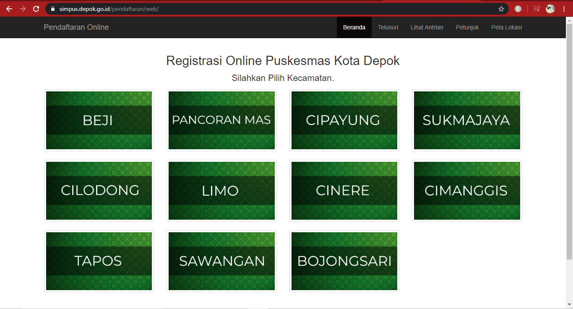Image resolution: width=573 pixels, height=309 pixels.
Task: Select the TAPOS district
Action: pos(99,261)
